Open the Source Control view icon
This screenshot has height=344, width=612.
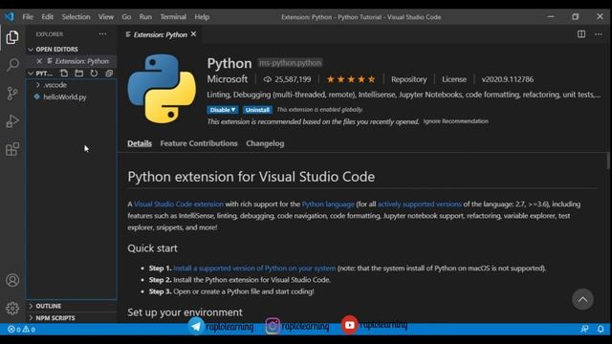click(12, 93)
